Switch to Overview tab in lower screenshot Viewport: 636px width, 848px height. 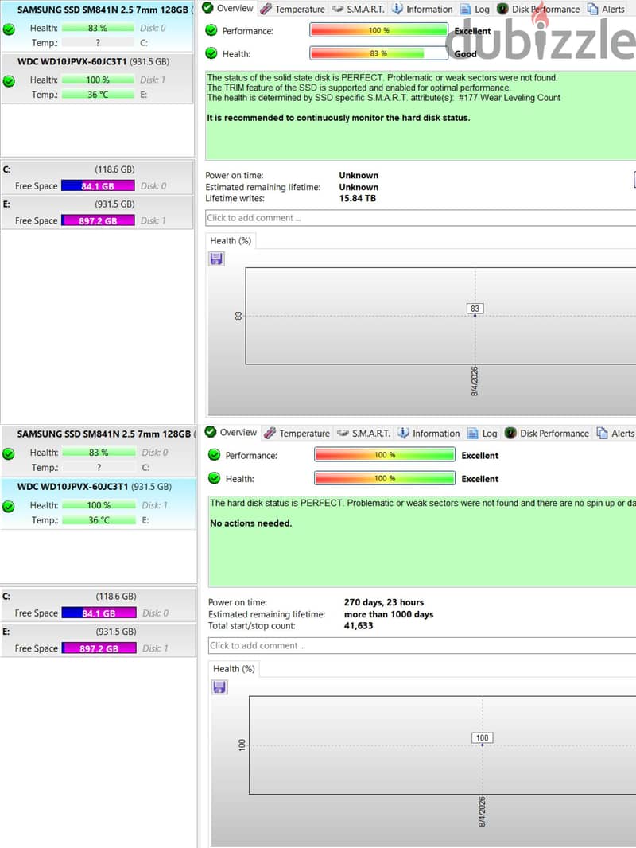(x=231, y=432)
